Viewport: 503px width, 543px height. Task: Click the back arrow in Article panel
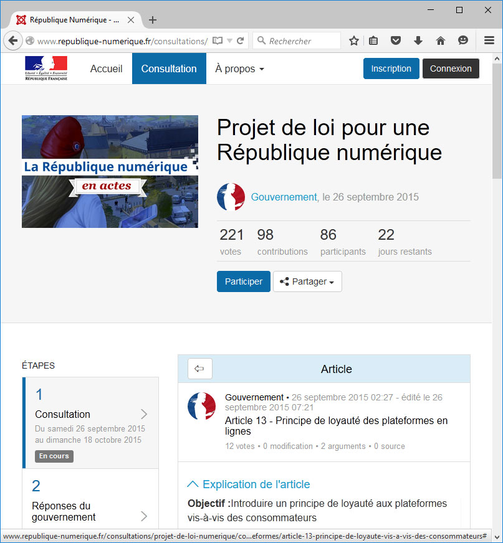199,369
